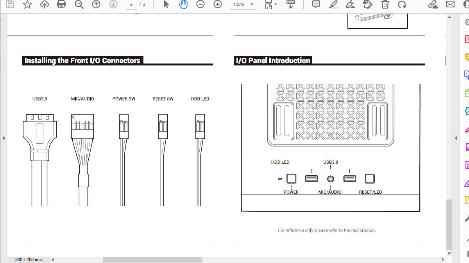Open the 125% zoom level dropdown
The height and width of the screenshot is (263, 469).
[252, 5]
